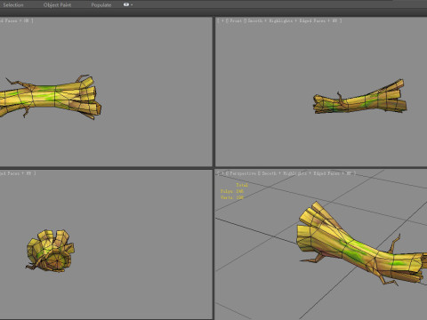The width and height of the screenshot is (427, 320).
Task: Click the Front viewport name label
Action: 236,20
